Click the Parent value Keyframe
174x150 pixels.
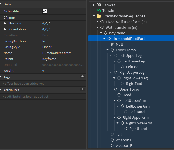coord(63,59)
